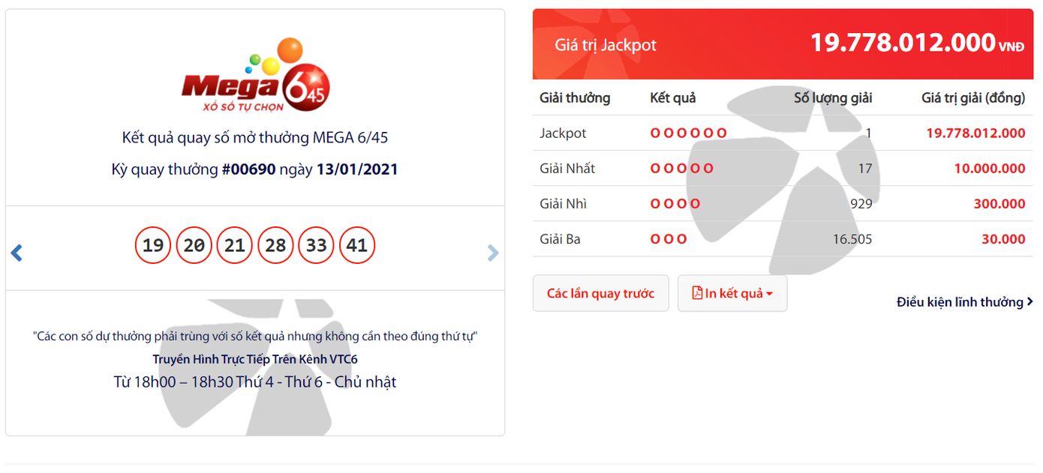1043x473 pixels.
Task: Click the Mega 6/45 logo
Action: pyautogui.click(x=255, y=76)
